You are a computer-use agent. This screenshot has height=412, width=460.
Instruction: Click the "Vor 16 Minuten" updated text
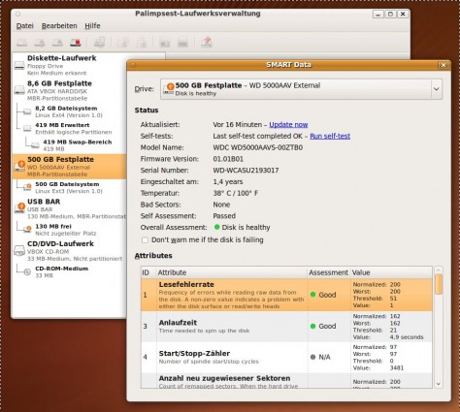[238, 125]
